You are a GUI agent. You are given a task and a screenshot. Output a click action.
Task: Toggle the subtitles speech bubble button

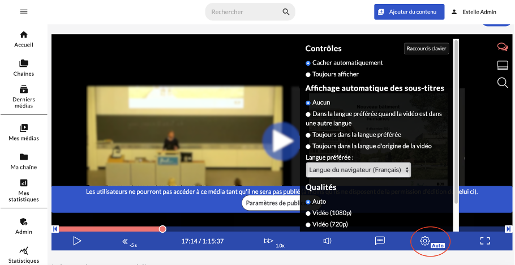(x=380, y=241)
